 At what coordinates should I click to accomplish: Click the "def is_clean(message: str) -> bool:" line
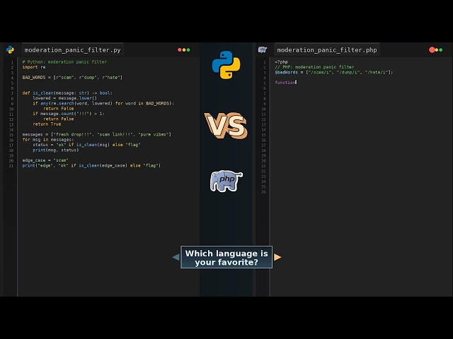(x=67, y=93)
